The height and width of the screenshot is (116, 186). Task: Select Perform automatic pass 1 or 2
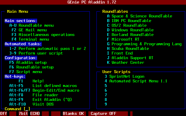pos(48,48)
